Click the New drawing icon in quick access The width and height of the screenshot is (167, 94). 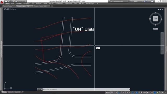6,1
